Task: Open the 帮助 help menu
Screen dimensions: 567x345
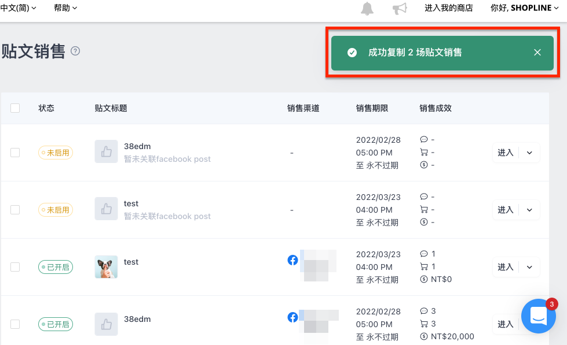Action: click(65, 8)
